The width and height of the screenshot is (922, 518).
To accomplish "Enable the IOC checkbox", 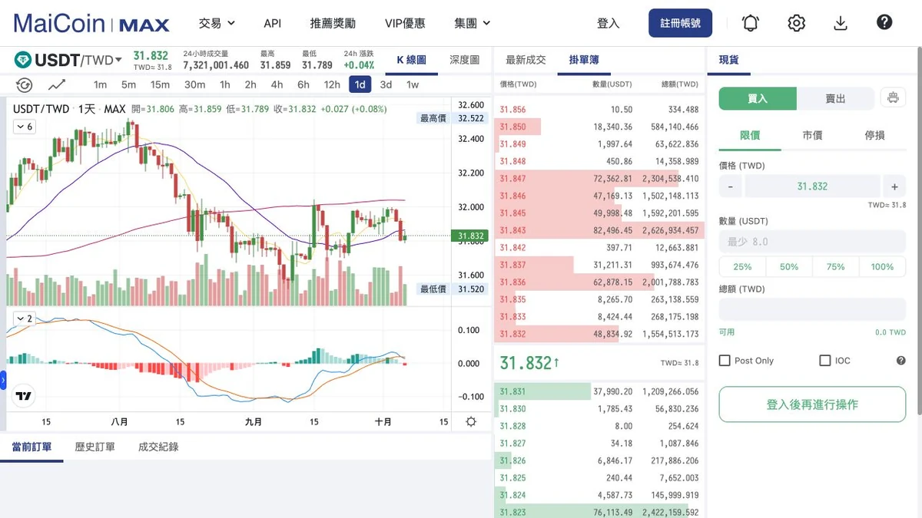I will coord(825,361).
